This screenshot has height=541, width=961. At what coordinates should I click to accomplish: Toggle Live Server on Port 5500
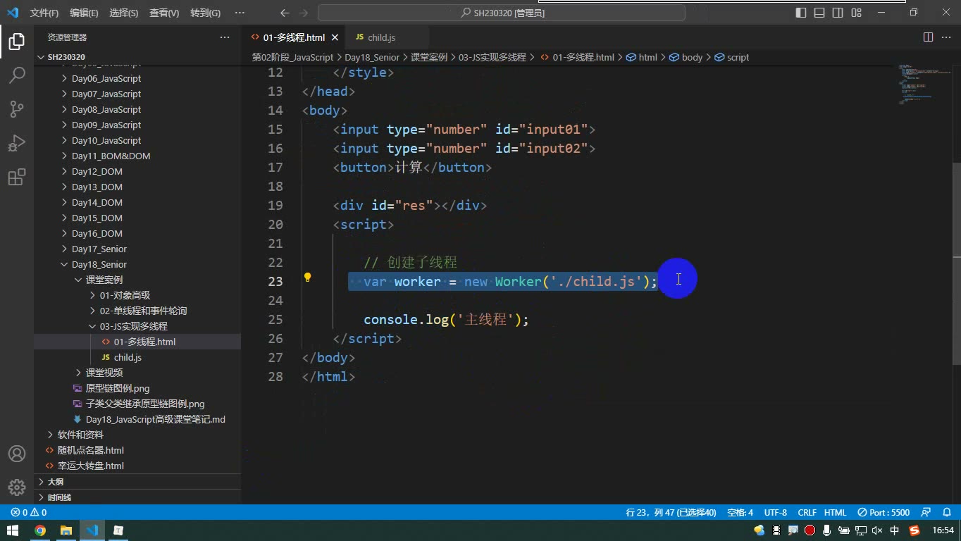pyautogui.click(x=883, y=513)
